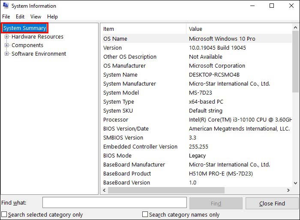This screenshot has width=300, height=220.
Task: Click the vertical scrollbar up arrow
Action: (x=296, y=28)
